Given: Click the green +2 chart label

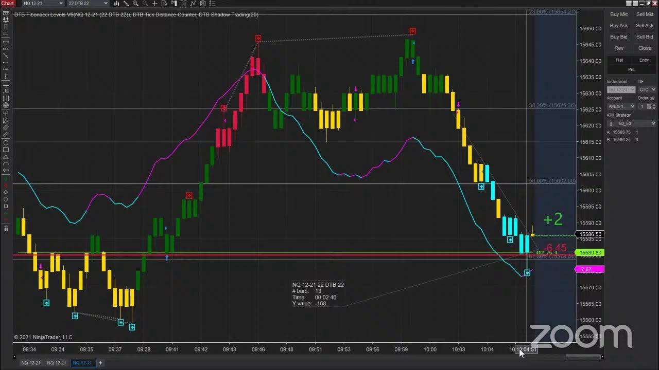Looking at the screenshot, I should 553,220.
